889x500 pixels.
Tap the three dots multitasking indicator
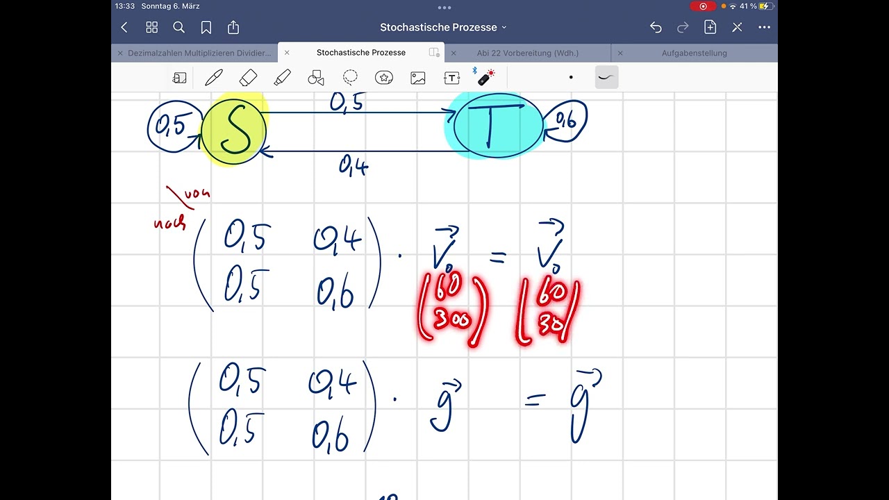click(444, 7)
